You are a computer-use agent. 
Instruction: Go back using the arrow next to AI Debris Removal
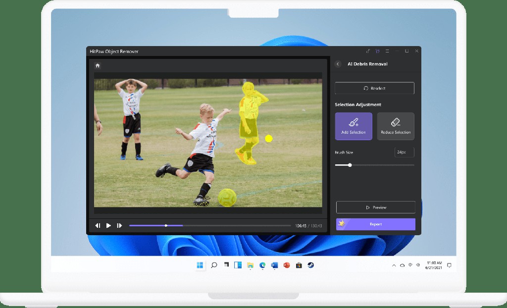(339, 64)
